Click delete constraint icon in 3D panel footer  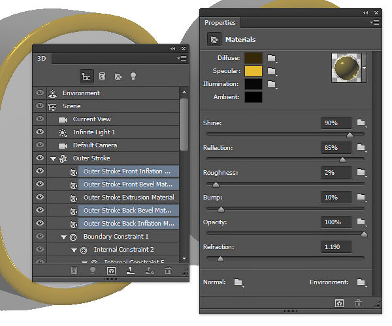150,271
